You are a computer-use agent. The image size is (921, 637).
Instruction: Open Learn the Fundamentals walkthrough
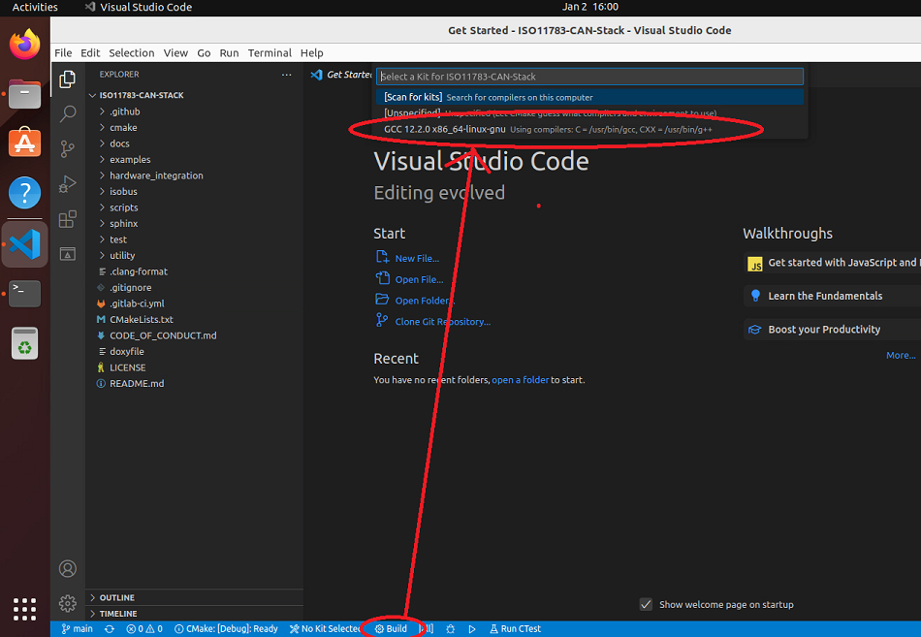833,296
